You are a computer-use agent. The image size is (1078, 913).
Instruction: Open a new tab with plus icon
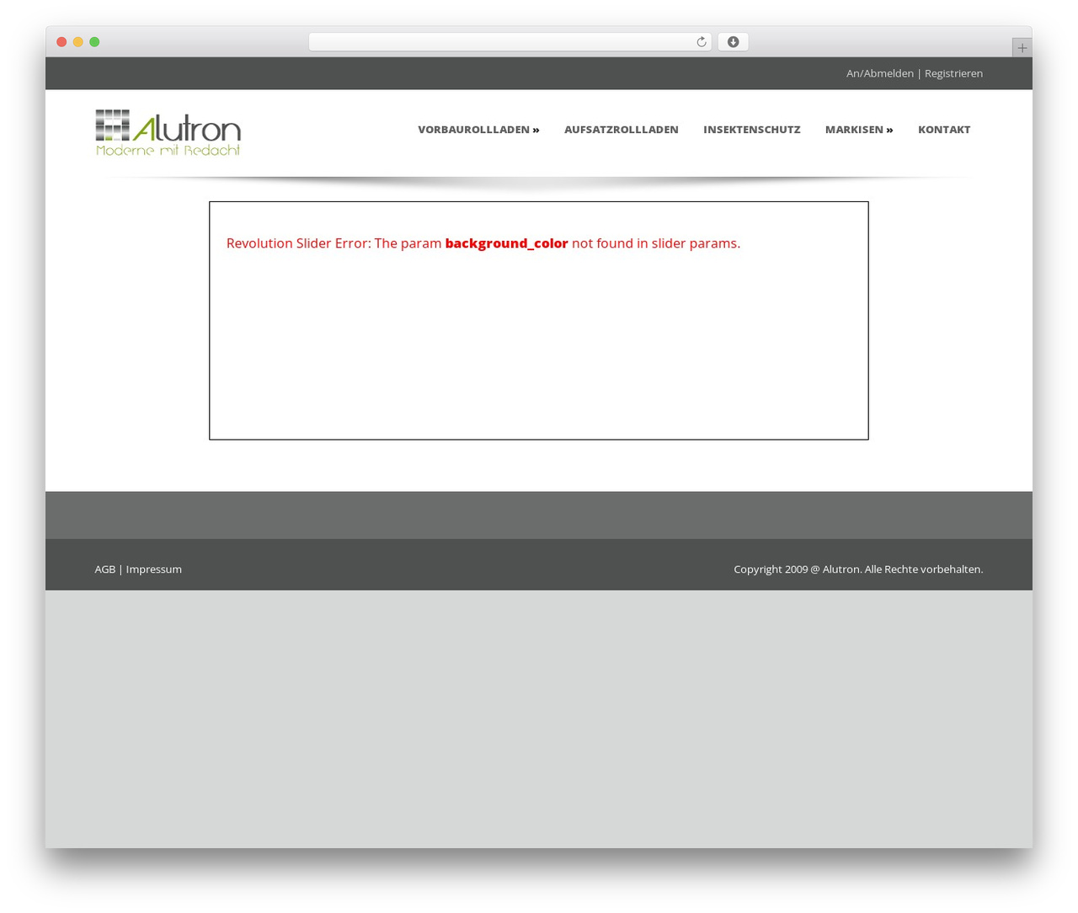point(1022,48)
